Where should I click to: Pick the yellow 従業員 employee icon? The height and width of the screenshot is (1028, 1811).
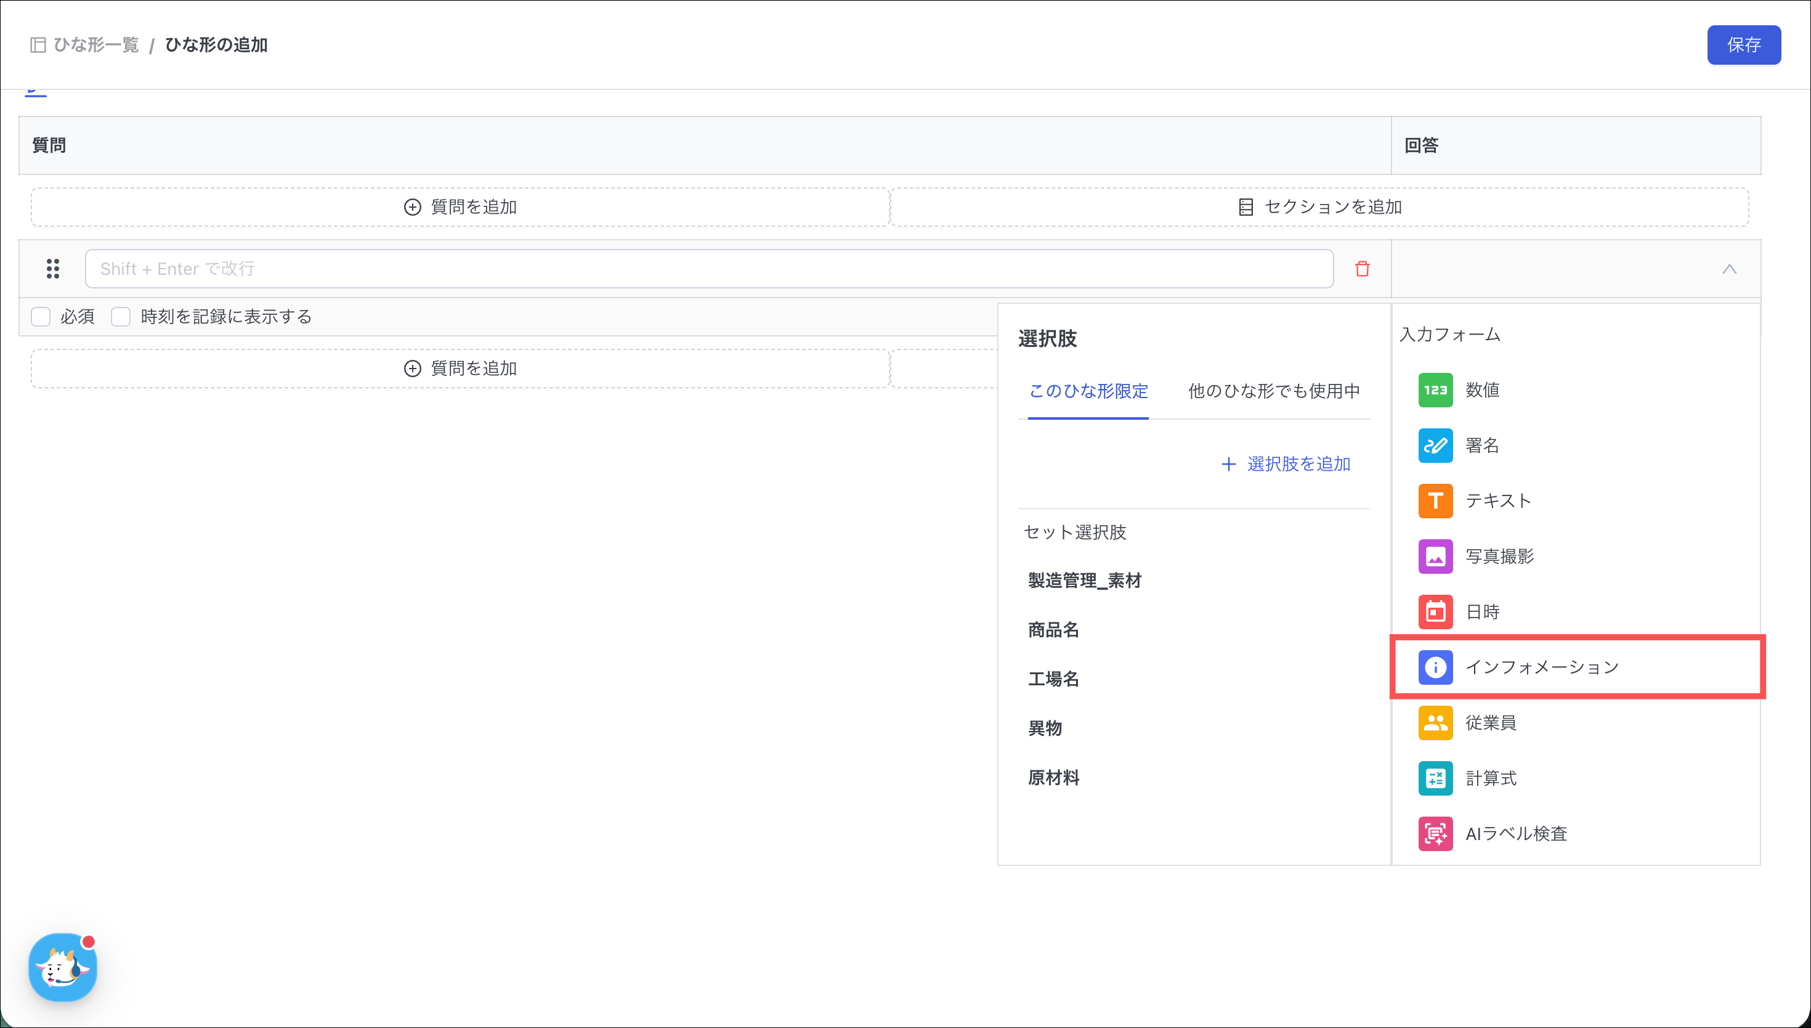tap(1435, 722)
